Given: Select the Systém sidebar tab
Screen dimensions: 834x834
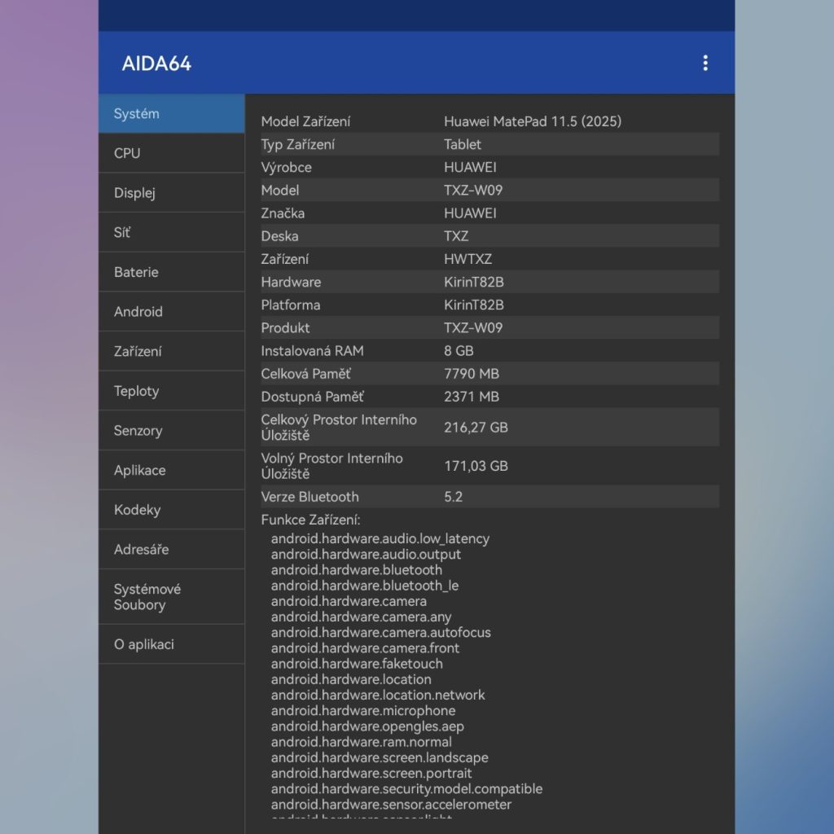Looking at the screenshot, I should tap(171, 114).
